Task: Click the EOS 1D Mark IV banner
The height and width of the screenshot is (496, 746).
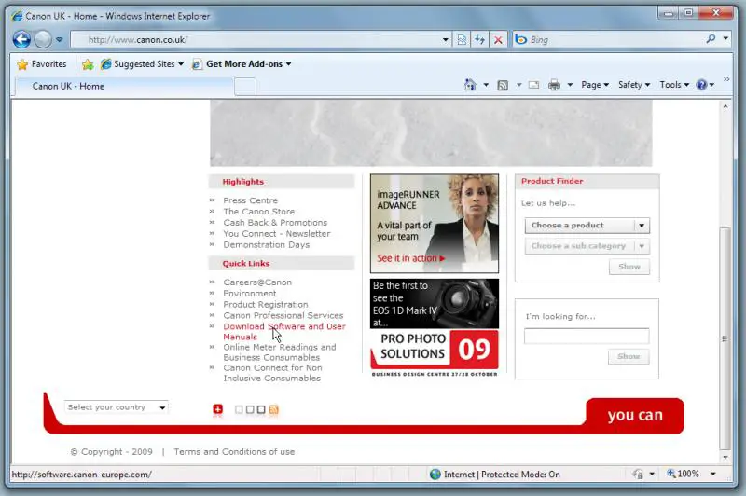Action: tap(435, 304)
